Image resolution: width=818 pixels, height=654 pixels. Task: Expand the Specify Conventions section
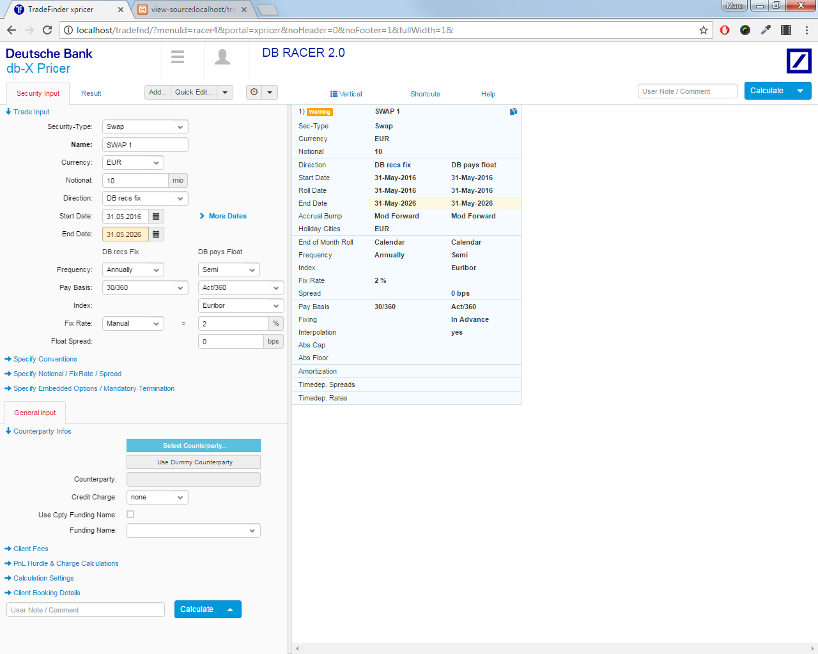point(45,360)
